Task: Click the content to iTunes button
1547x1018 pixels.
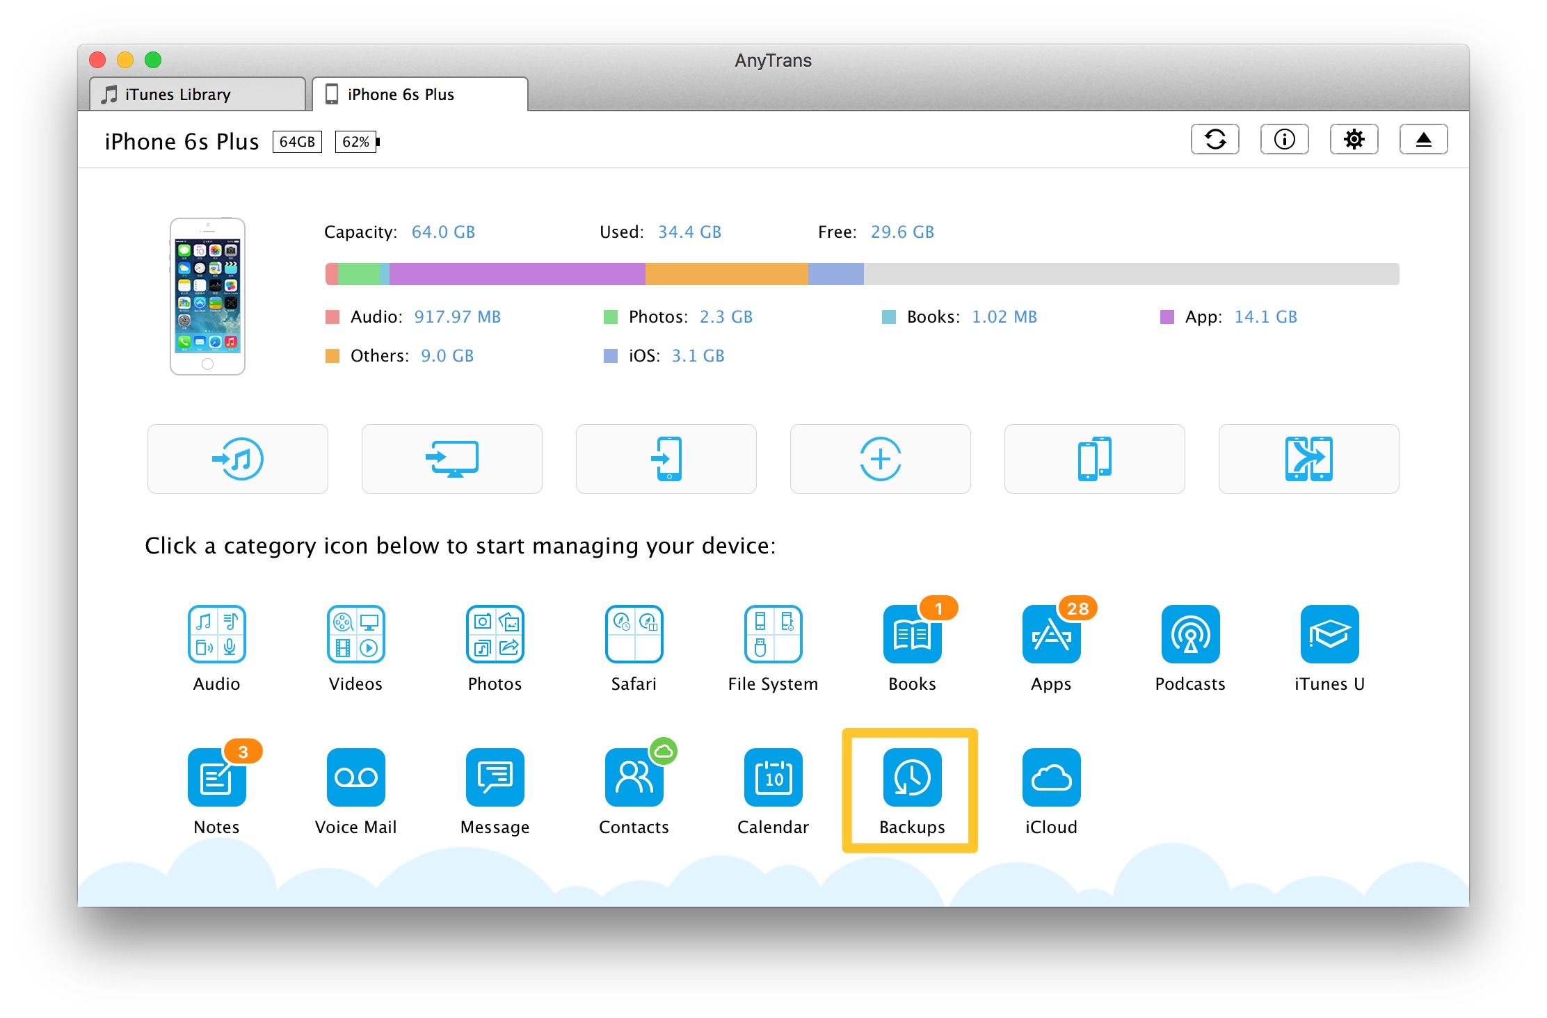Action: pyautogui.click(x=238, y=459)
